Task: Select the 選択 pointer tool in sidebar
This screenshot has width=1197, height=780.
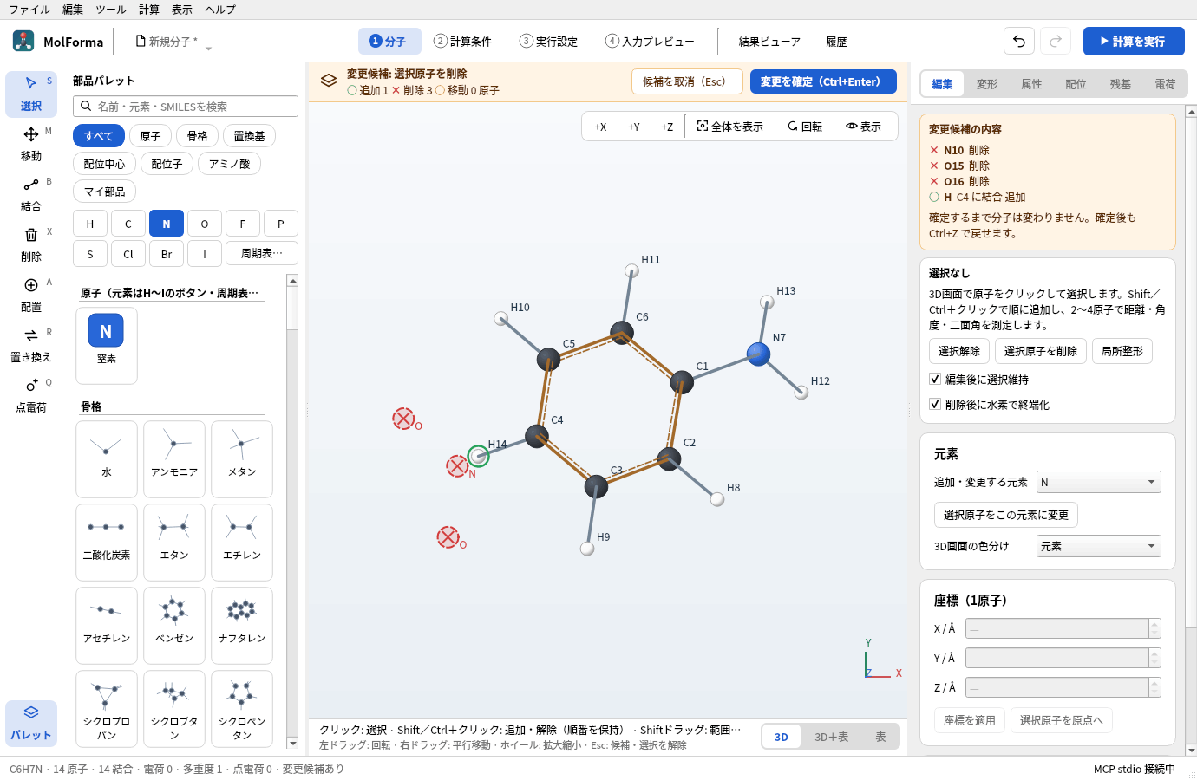Action: 31,94
